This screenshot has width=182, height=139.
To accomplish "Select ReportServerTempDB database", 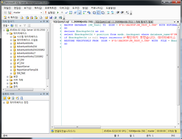I will point(28,70).
